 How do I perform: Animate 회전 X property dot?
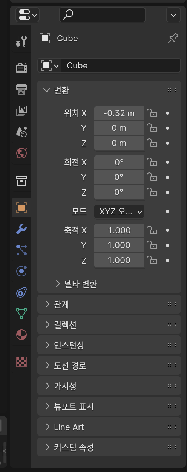pos(167,162)
